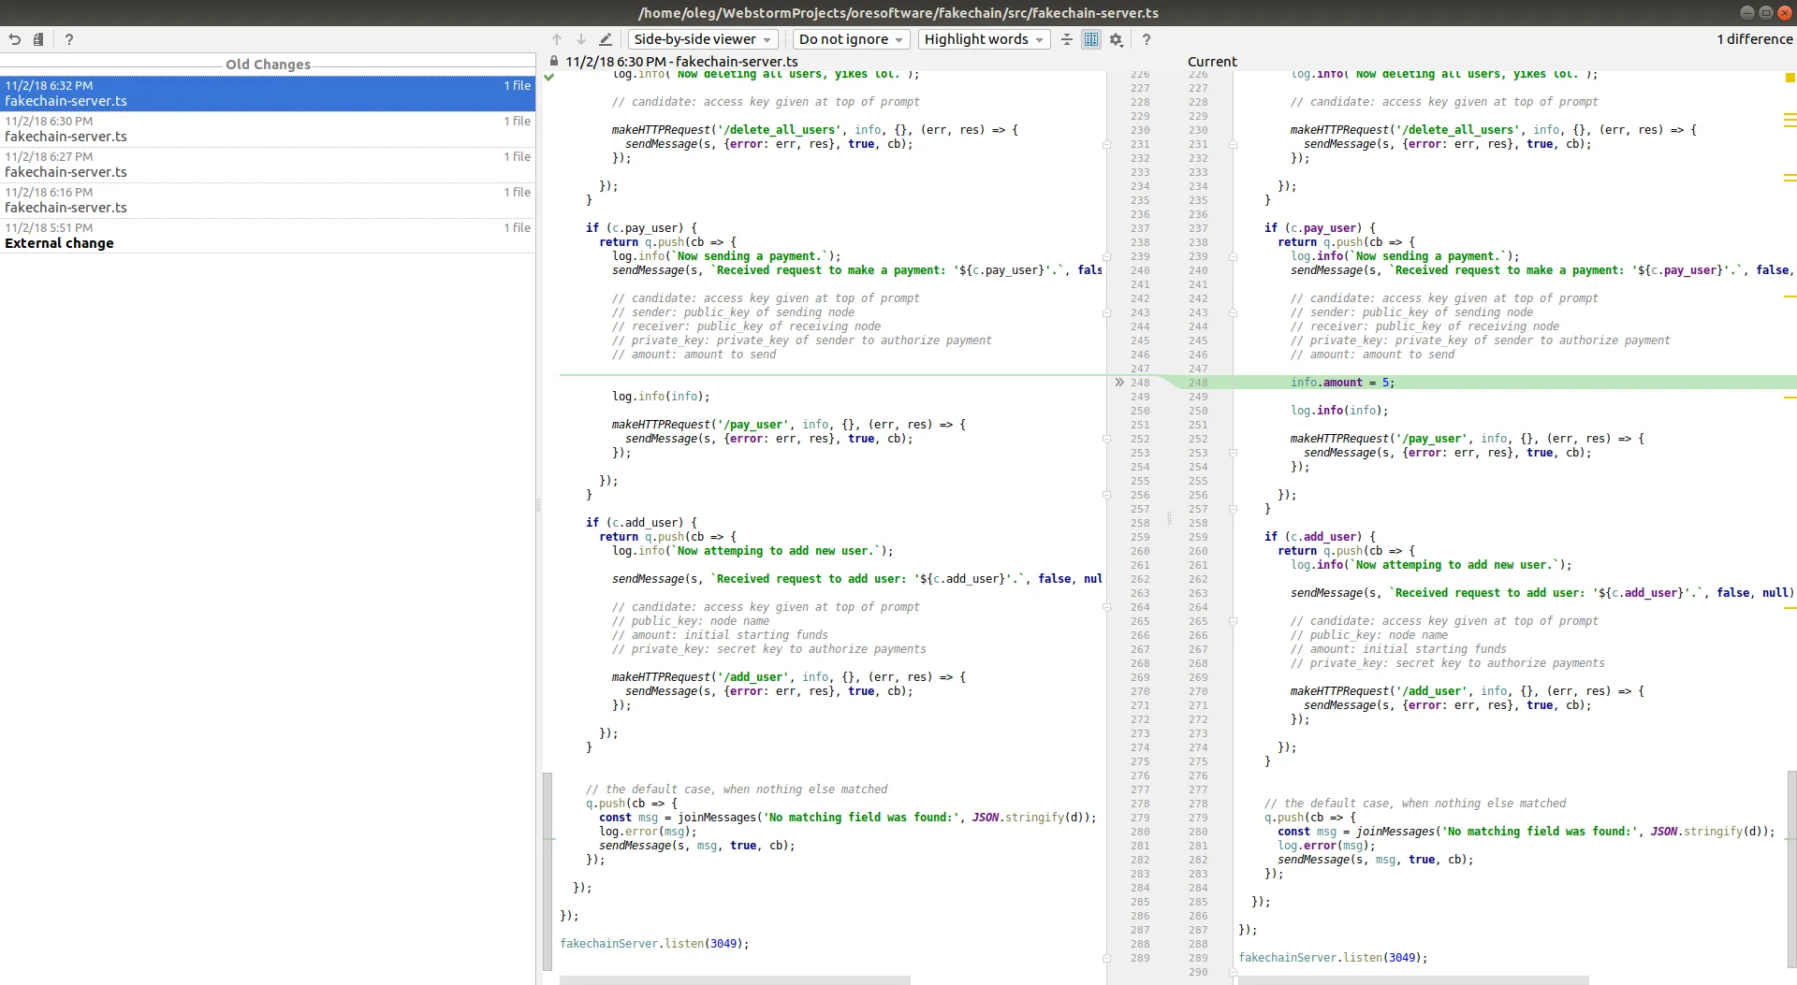The height and width of the screenshot is (985, 1797).
Task: Jump to the next difference arrow
Action: (581, 39)
